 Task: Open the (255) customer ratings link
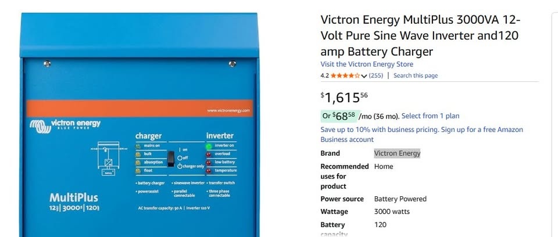pyautogui.click(x=376, y=76)
